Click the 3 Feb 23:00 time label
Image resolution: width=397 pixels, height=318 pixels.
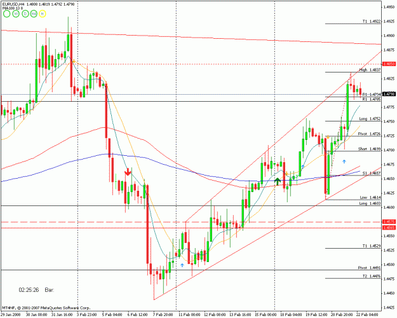coord(86,315)
